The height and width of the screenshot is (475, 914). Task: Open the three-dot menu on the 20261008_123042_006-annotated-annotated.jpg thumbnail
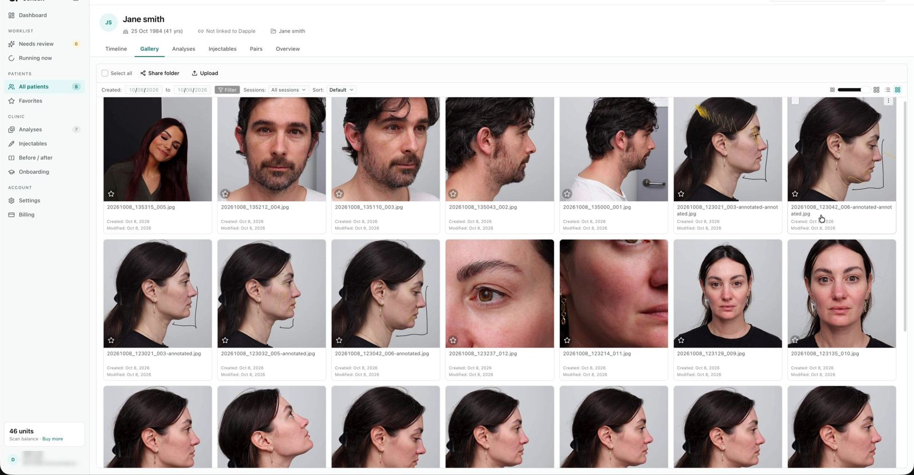click(x=888, y=101)
